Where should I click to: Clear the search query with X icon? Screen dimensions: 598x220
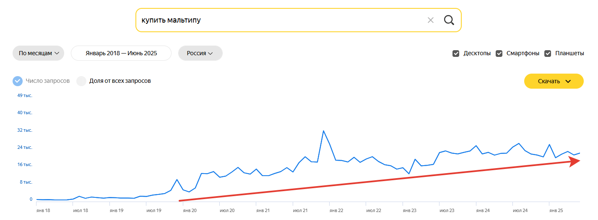pyautogui.click(x=430, y=20)
